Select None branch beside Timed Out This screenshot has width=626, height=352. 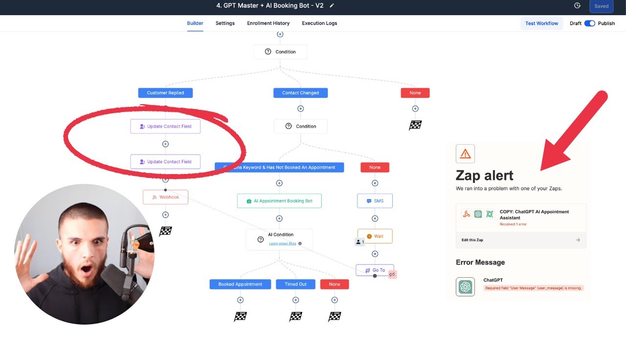click(x=335, y=284)
